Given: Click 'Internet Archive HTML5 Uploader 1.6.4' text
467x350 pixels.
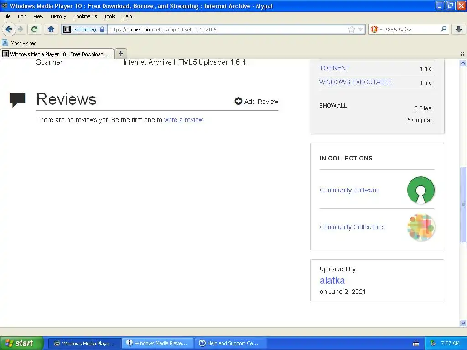Looking at the screenshot, I should click(184, 62).
